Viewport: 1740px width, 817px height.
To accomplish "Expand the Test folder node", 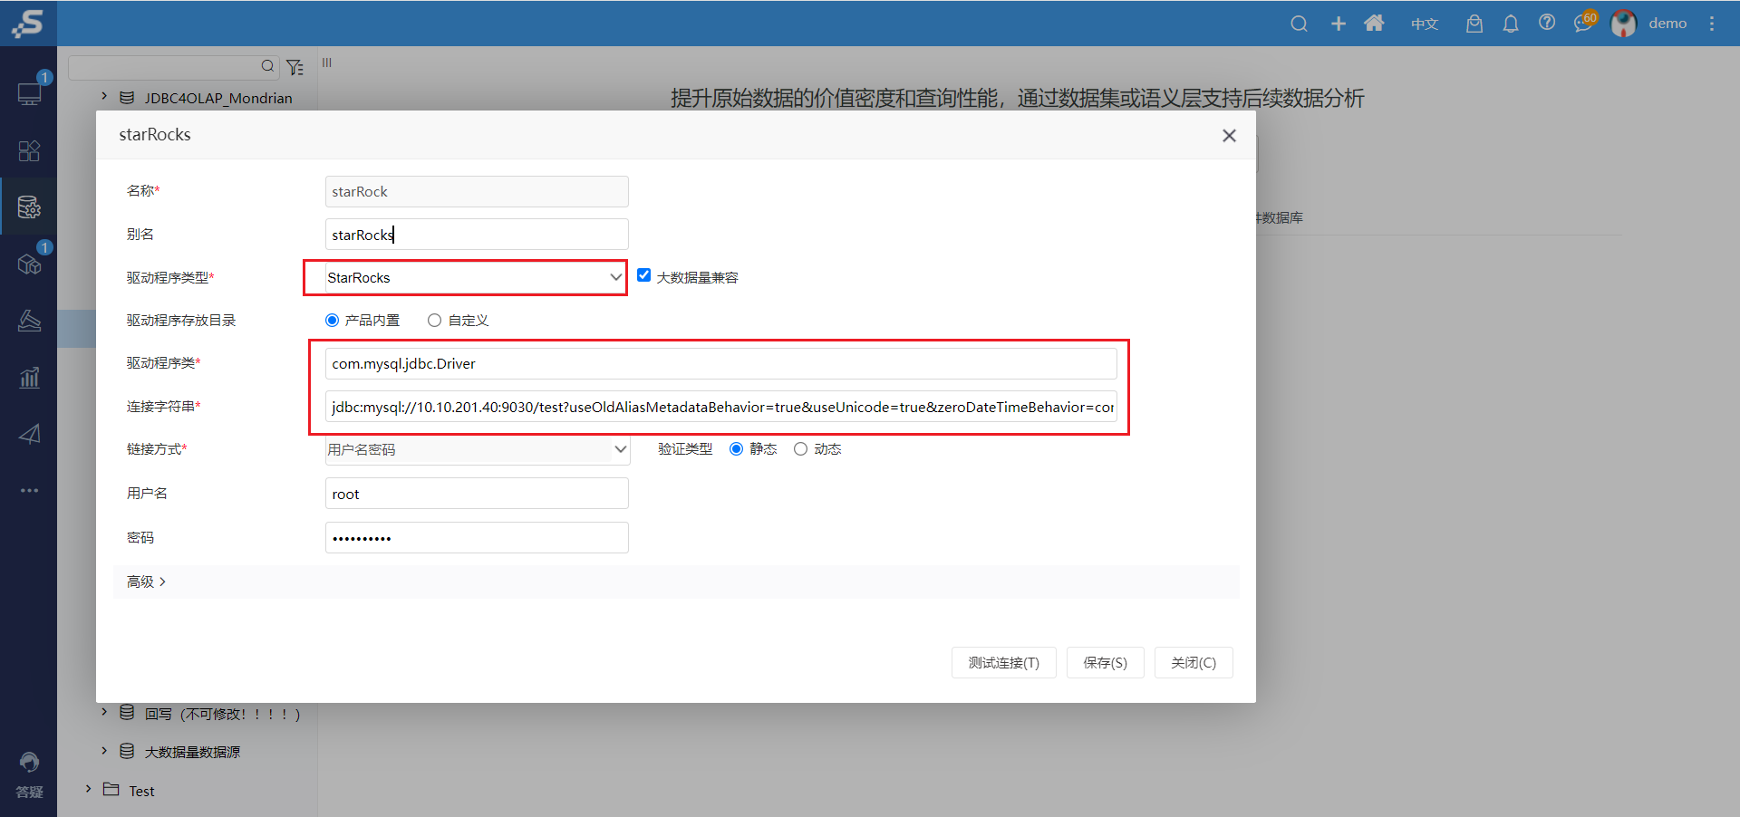I will point(88,789).
